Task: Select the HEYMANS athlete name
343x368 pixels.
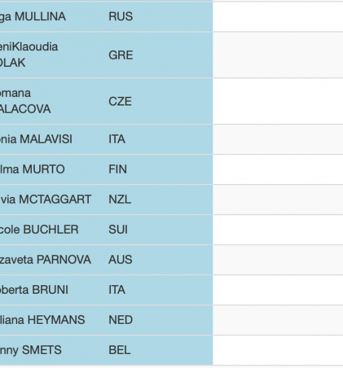Action: 42,320
